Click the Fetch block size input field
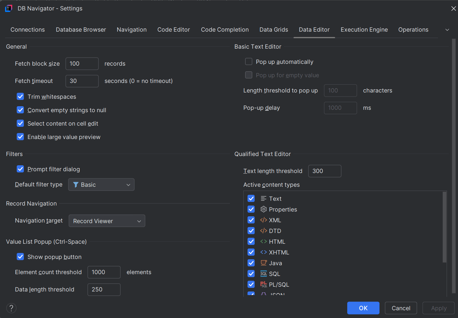Screen dimensions: 458x318 [82, 64]
